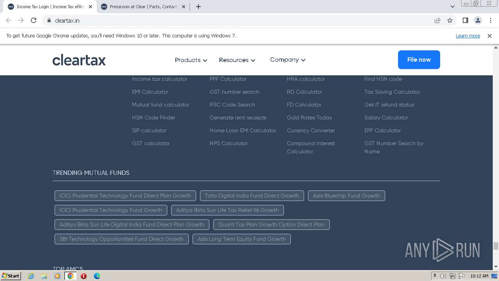The width and height of the screenshot is (499, 281).
Task: Bookmark this page with the star icon
Action: 450,20
